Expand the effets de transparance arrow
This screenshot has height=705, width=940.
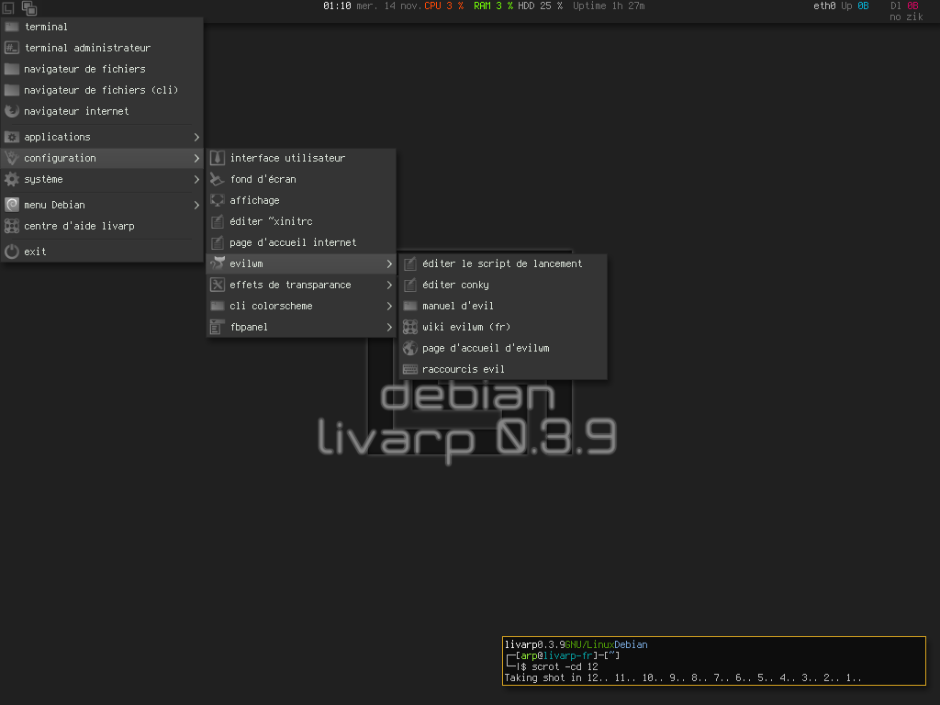click(x=389, y=285)
